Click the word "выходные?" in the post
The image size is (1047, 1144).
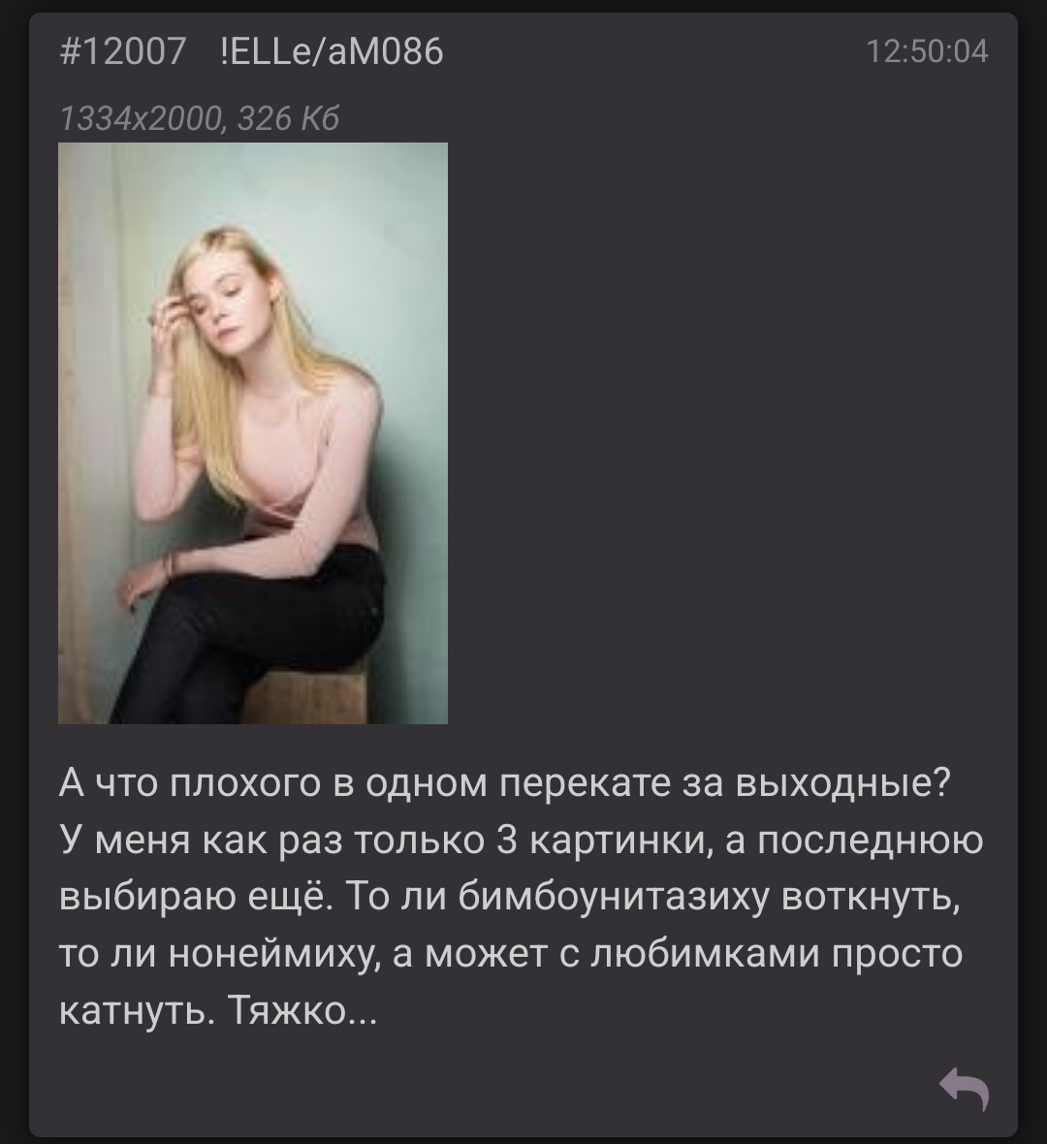(x=843, y=782)
